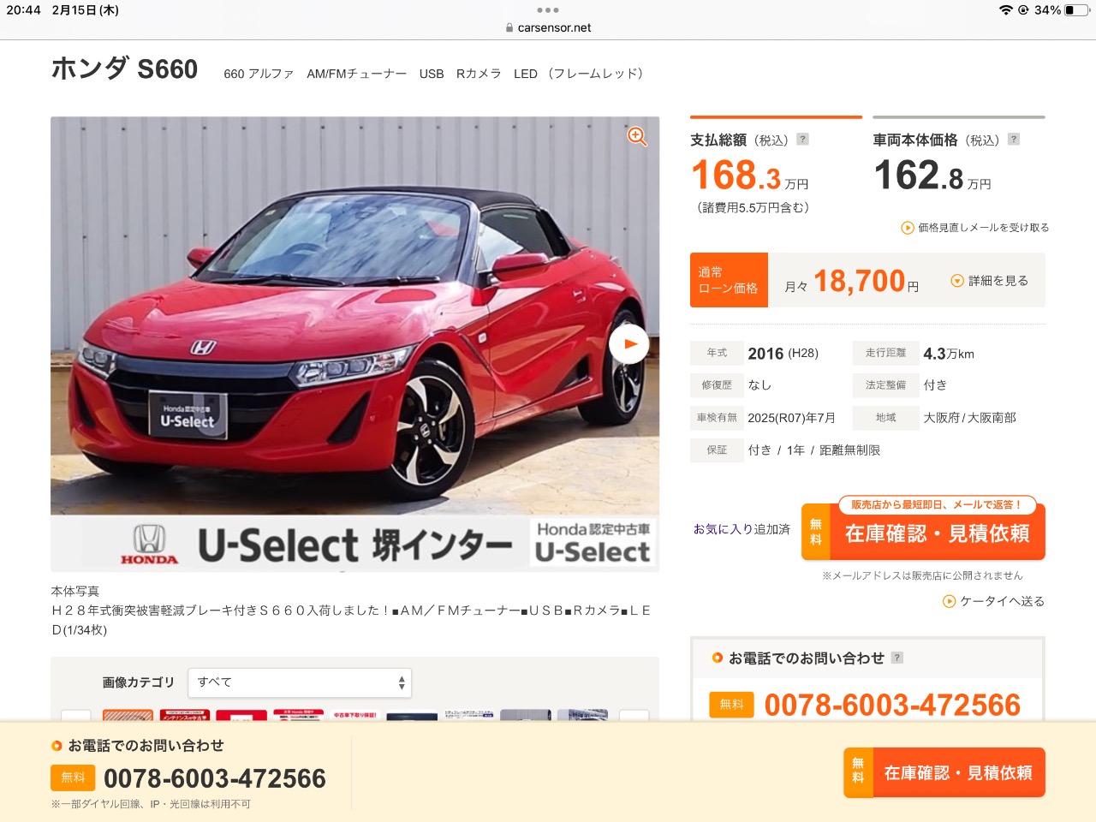Tap the carsensor.net address bar

548,27
